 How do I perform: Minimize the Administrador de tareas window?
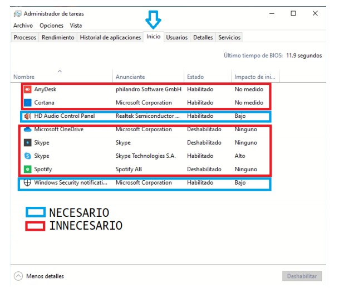(x=272, y=13)
